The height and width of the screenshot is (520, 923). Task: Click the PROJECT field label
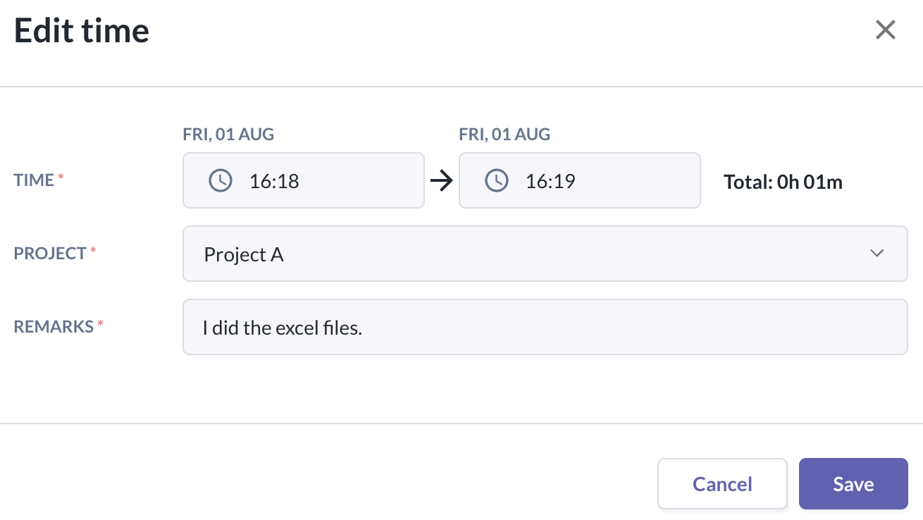(x=50, y=254)
